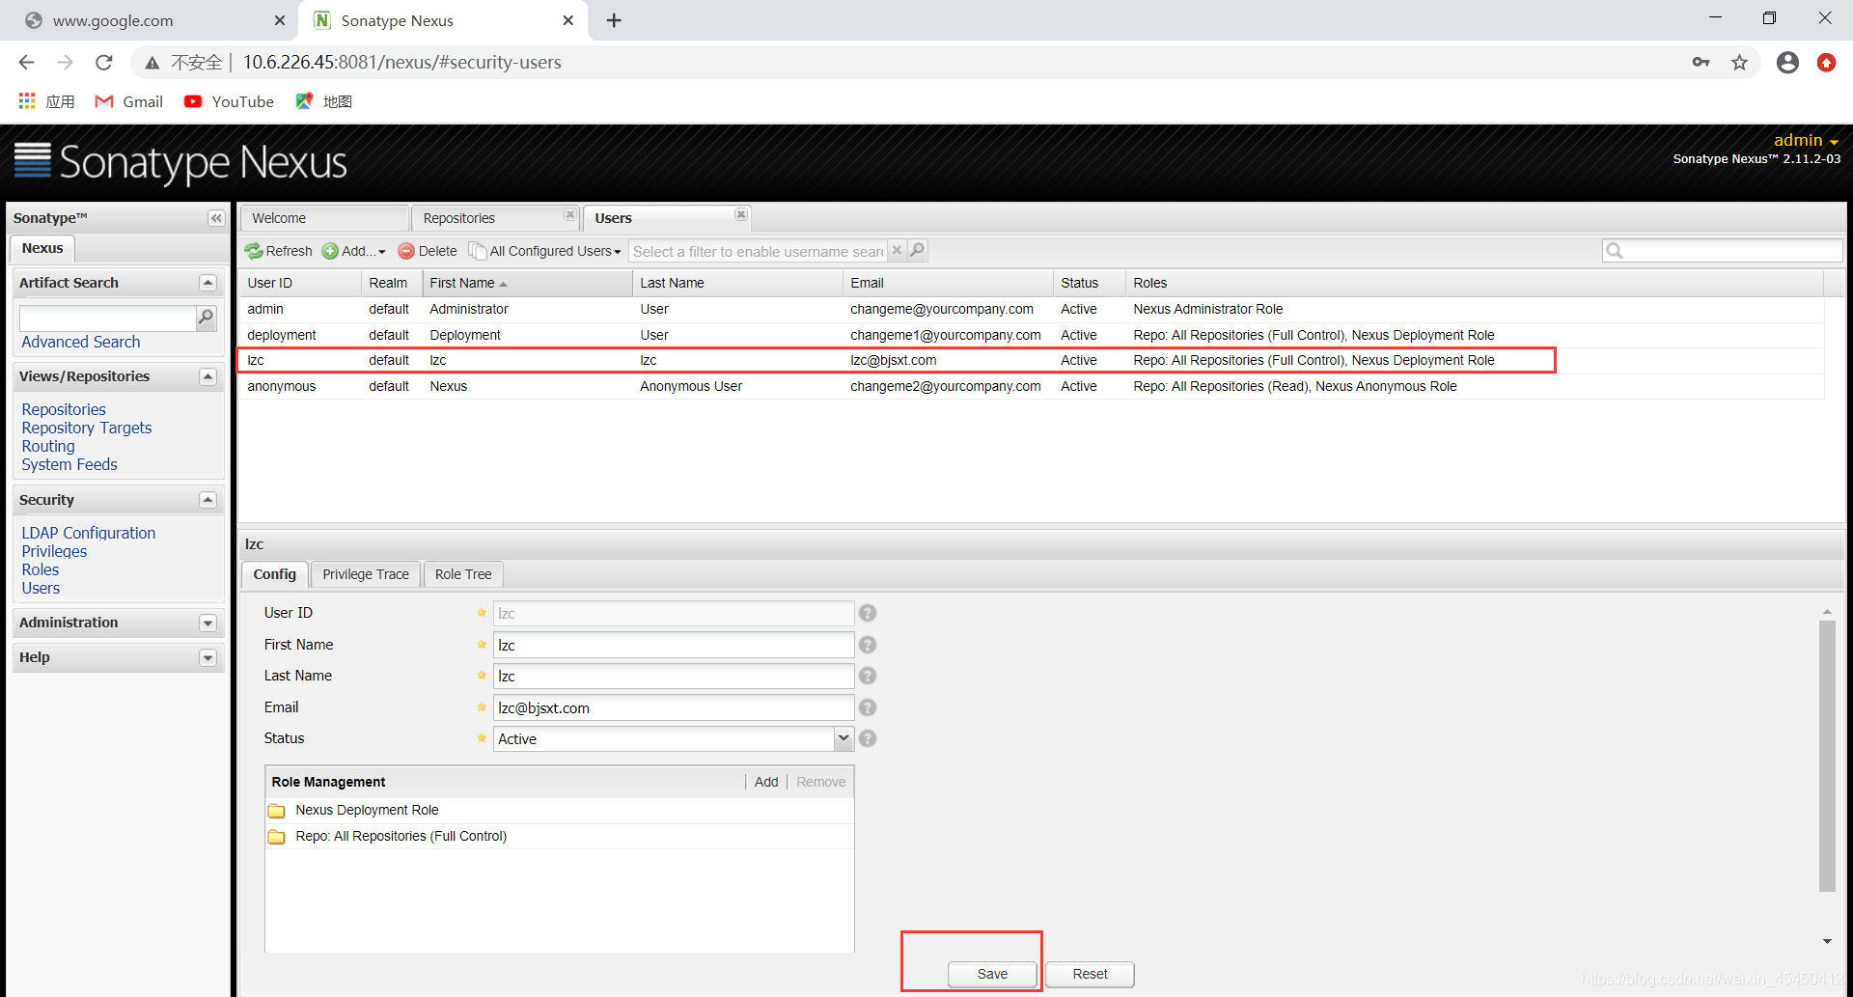Select the anonymous user row

[x=1031, y=386]
